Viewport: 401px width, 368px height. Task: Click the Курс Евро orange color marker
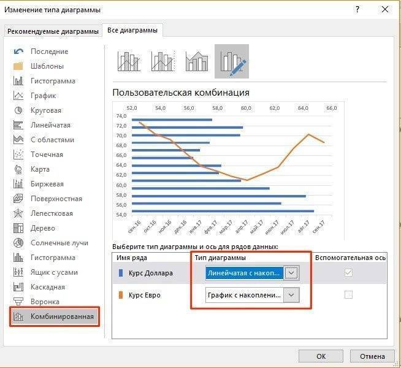pos(121,295)
